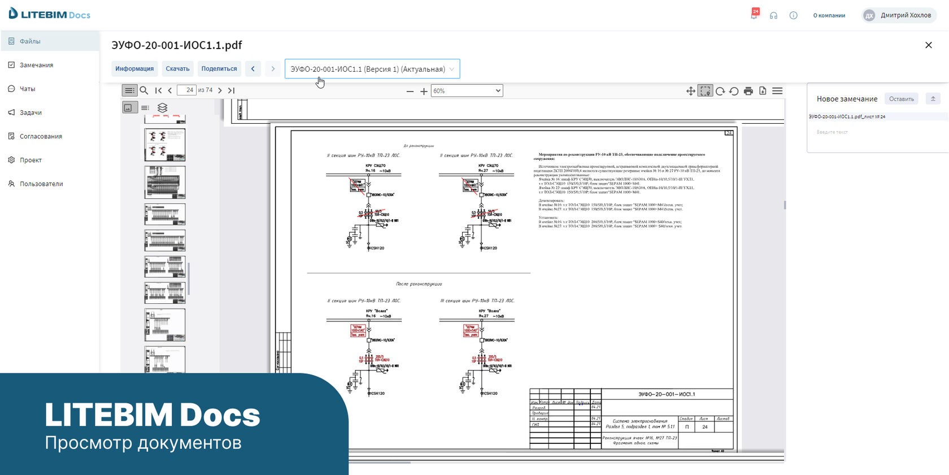Click the page number field showing 24
Screen dimensions: 949x475
(186, 90)
